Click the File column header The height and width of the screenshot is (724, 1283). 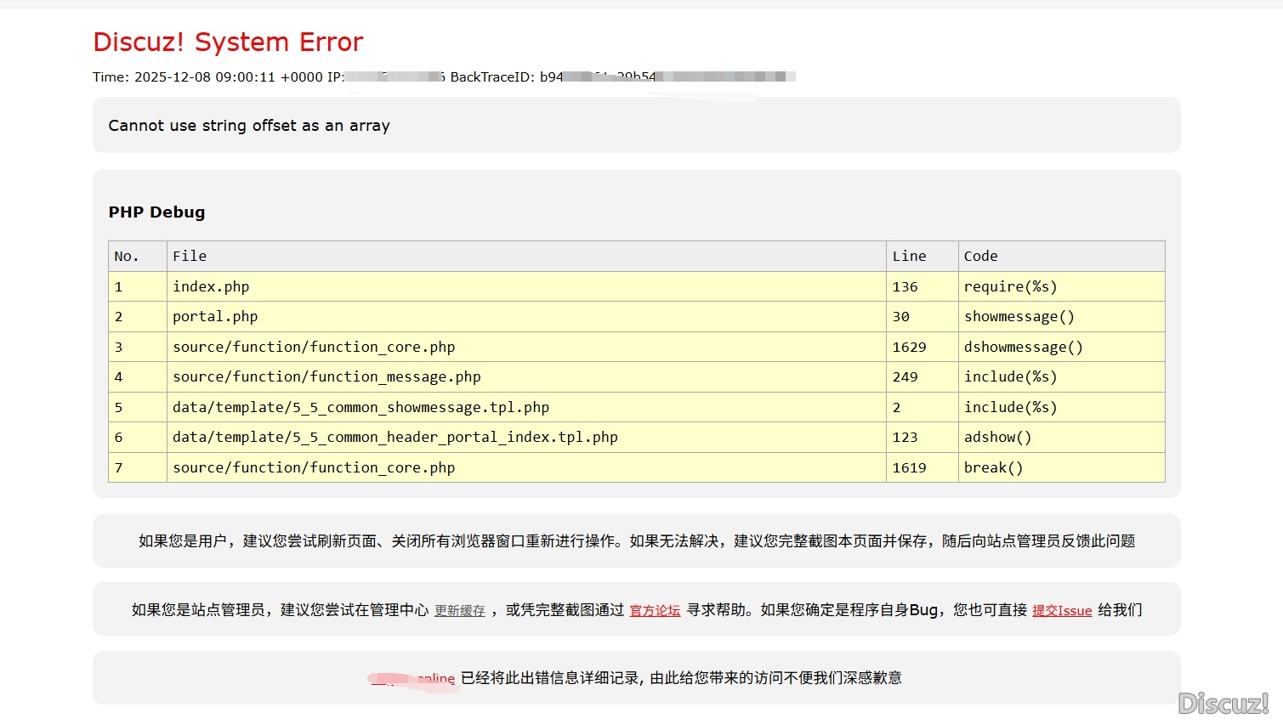[x=190, y=256]
